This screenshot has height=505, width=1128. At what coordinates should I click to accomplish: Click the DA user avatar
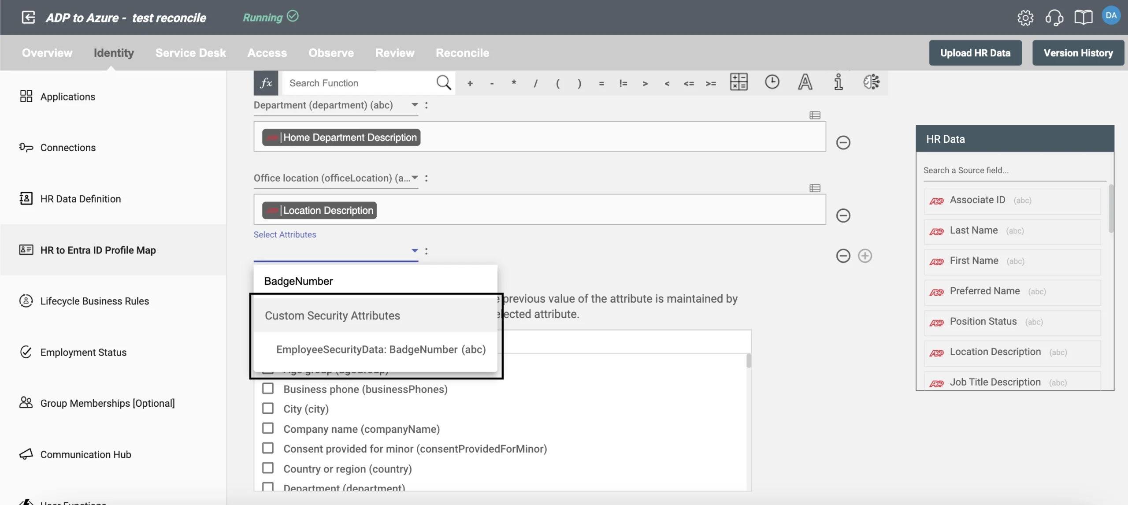click(x=1111, y=16)
